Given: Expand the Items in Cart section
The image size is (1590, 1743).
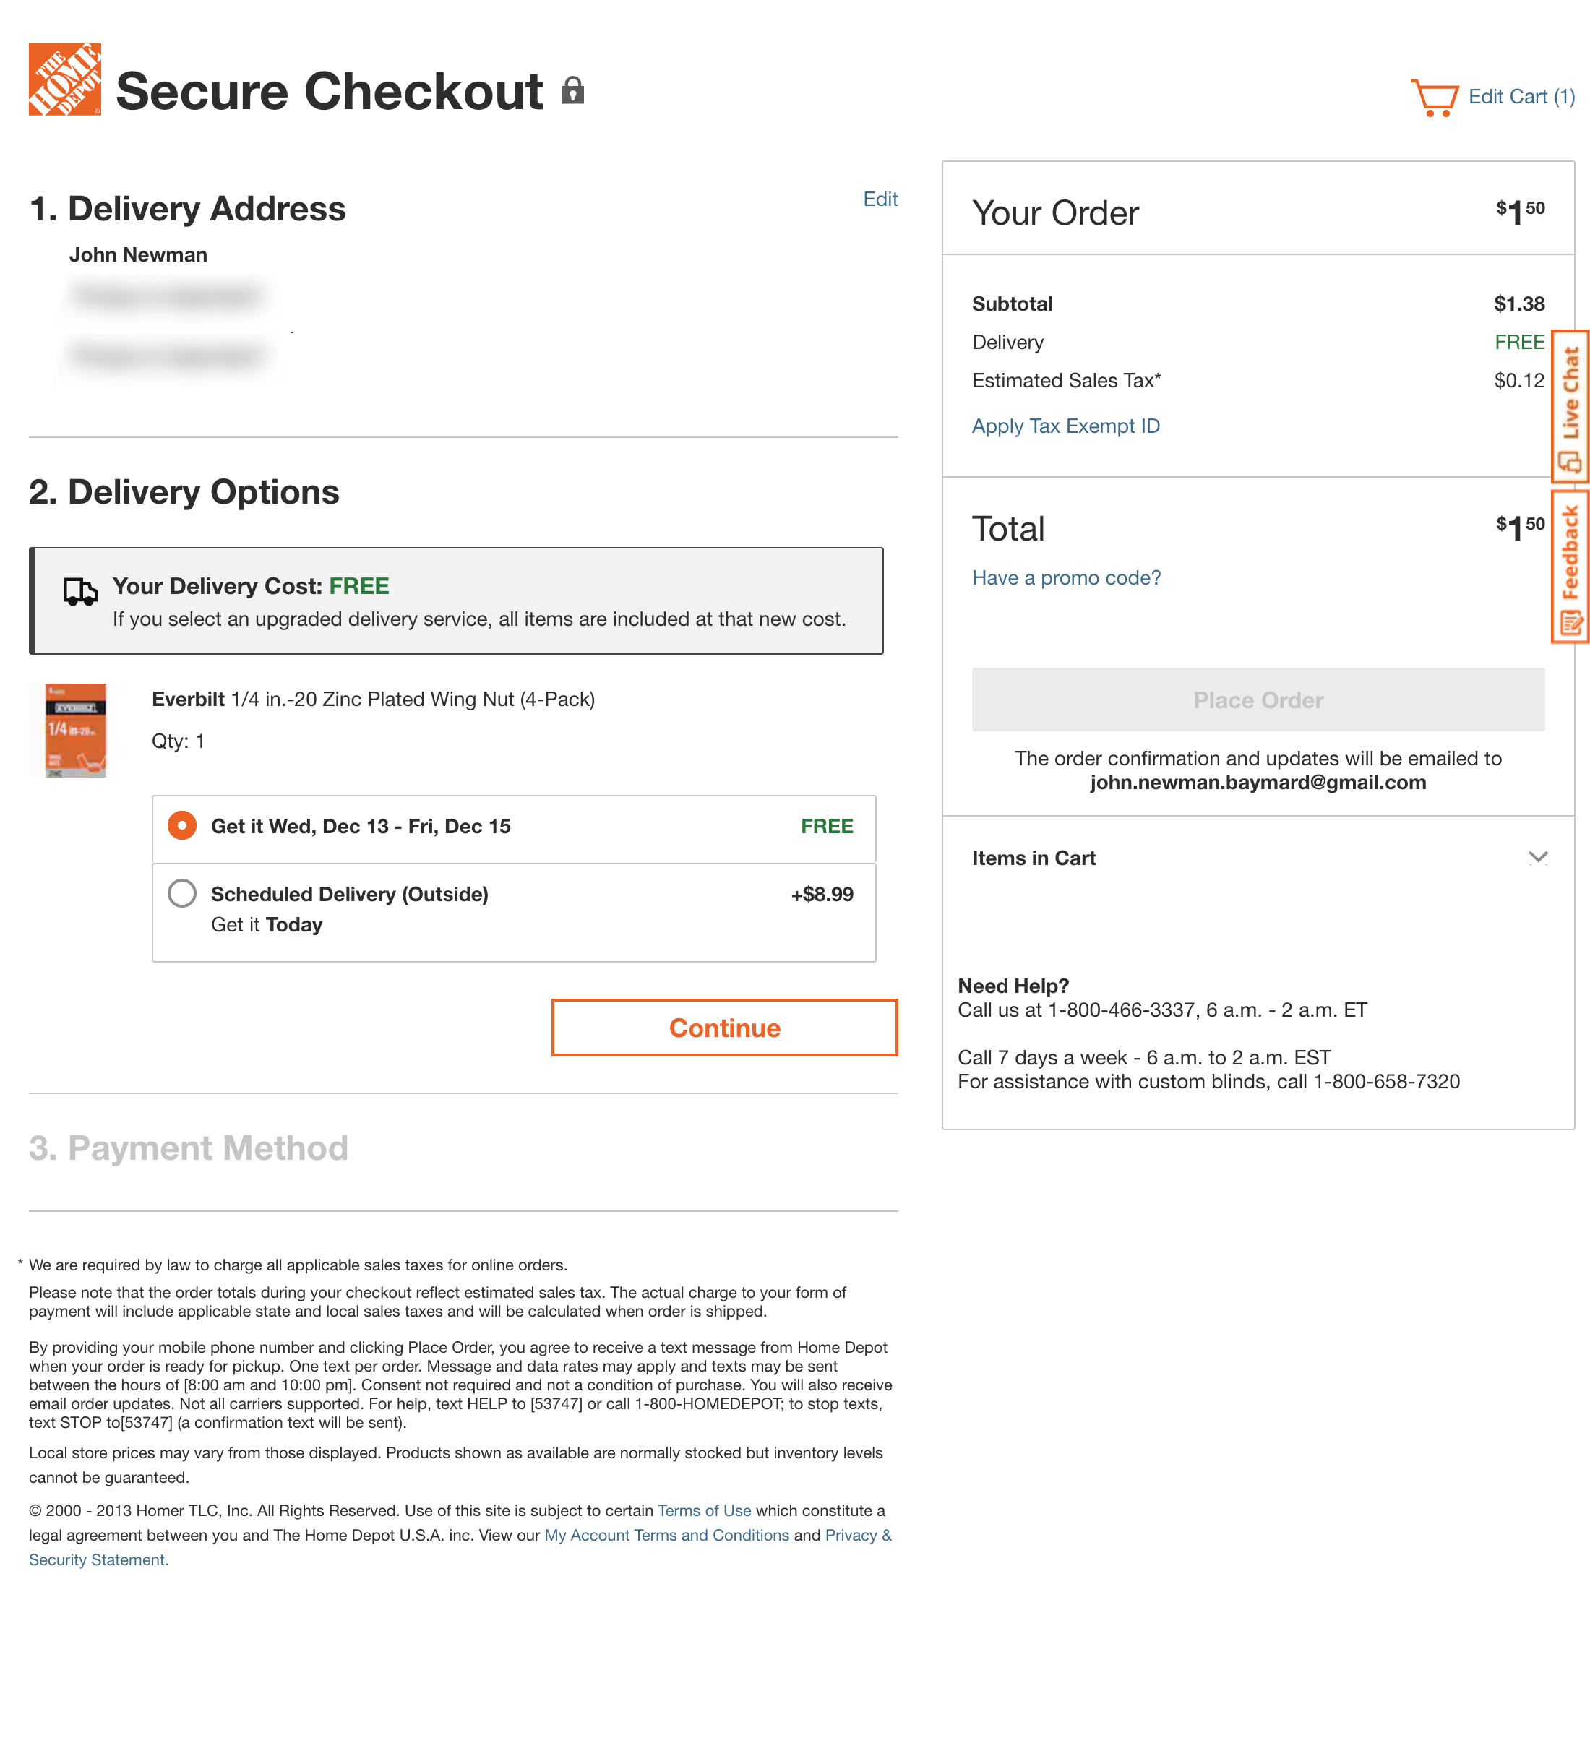Looking at the screenshot, I should pyautogui.click(x=1537, y=858).
